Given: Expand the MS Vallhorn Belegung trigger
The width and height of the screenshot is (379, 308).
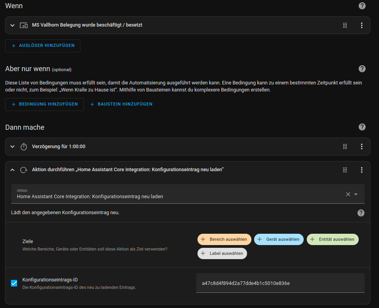Looking at the screenshot, I should pyautogui.click(x=12, y=25).
